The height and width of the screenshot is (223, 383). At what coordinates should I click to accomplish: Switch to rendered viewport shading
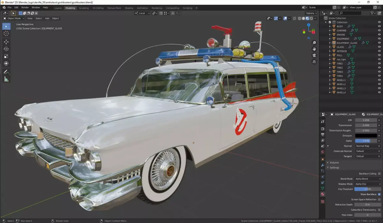click(312, 19)
